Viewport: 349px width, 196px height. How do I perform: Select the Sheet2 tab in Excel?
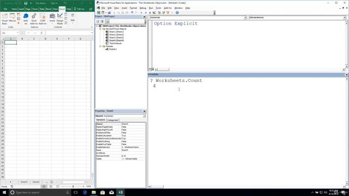pos(36,182)
